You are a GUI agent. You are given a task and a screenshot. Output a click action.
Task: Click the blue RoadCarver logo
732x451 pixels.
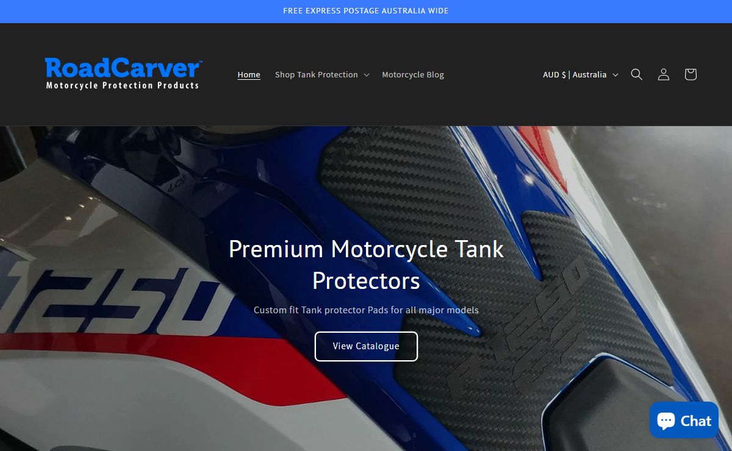click(123, 68)
